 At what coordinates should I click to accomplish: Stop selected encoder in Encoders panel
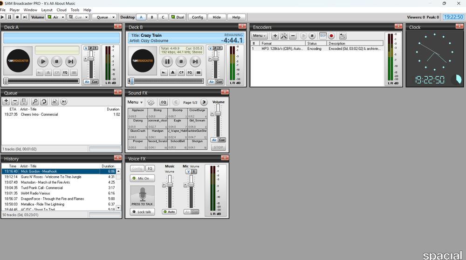click(312, 36)
